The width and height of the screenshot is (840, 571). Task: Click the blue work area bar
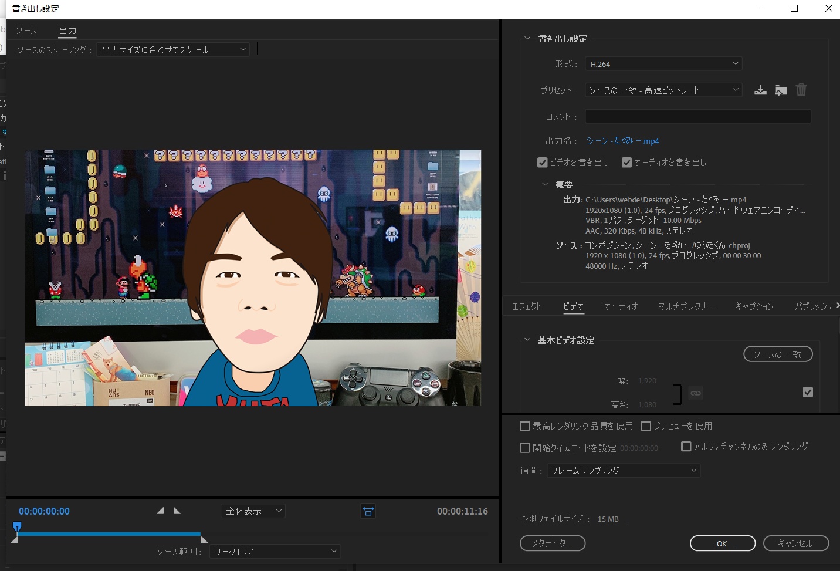point(109,534)
